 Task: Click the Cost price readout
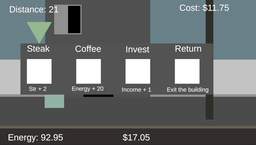pos(204,8)
